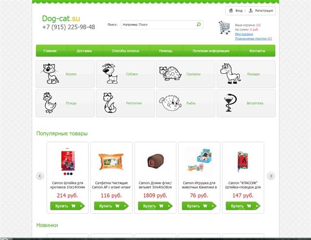Select the cat category icon Кошки
Viewport: 311px width, 240px height.
pos(50,73)
